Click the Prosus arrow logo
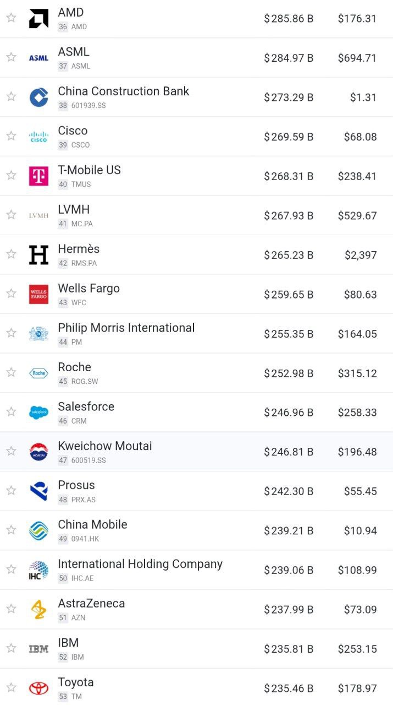Screen dimensions: 393x705 tap(38, 491)
